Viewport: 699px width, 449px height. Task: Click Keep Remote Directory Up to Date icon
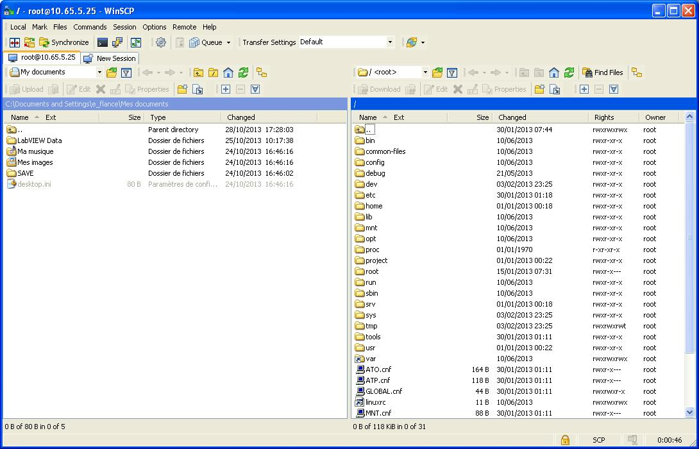coord(135,42)
